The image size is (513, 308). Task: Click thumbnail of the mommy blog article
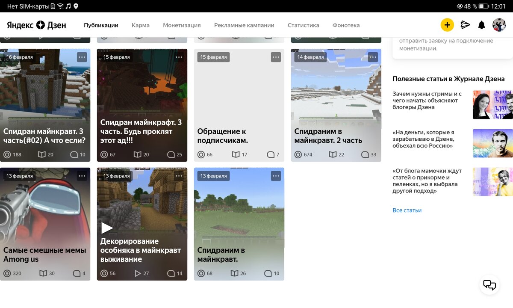click(492, 182)
